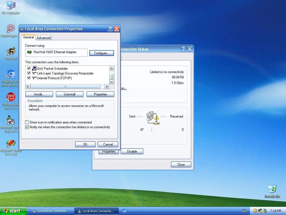Click the 1.0 Gbps speed value
The height and width of the screenshot is (215, 286).
click(177, 83)
